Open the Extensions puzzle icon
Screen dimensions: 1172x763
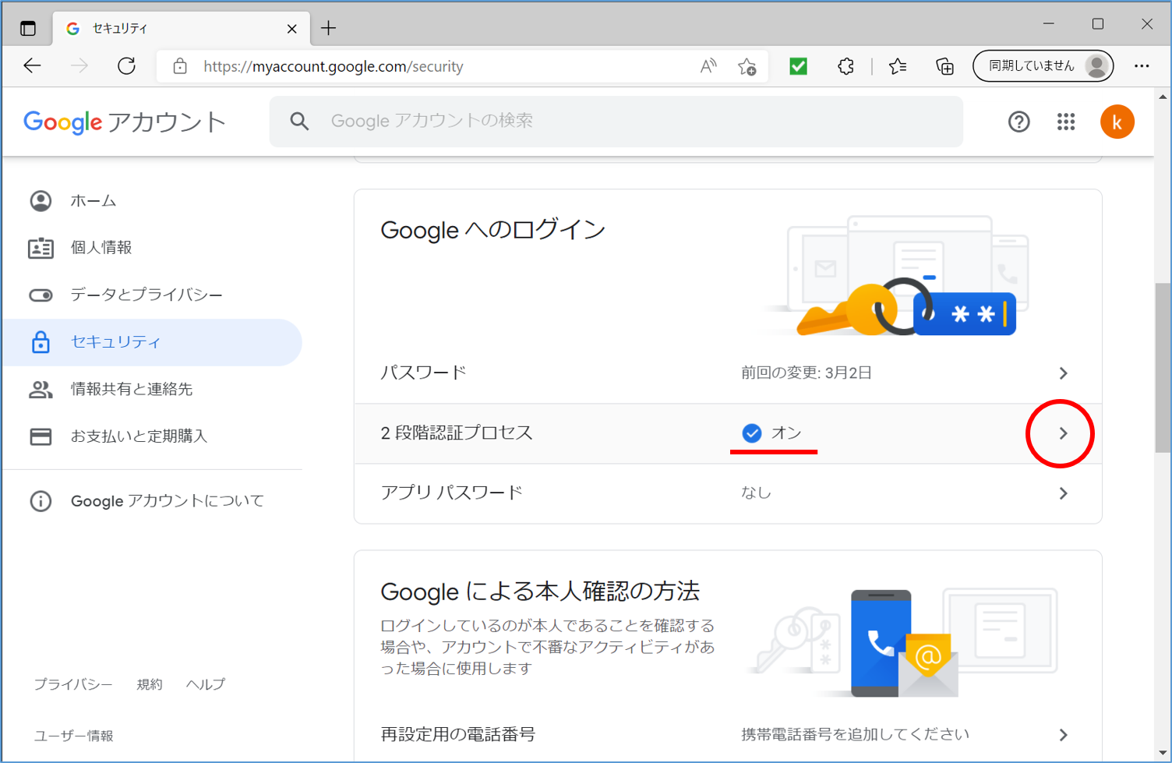coord(846,66)
